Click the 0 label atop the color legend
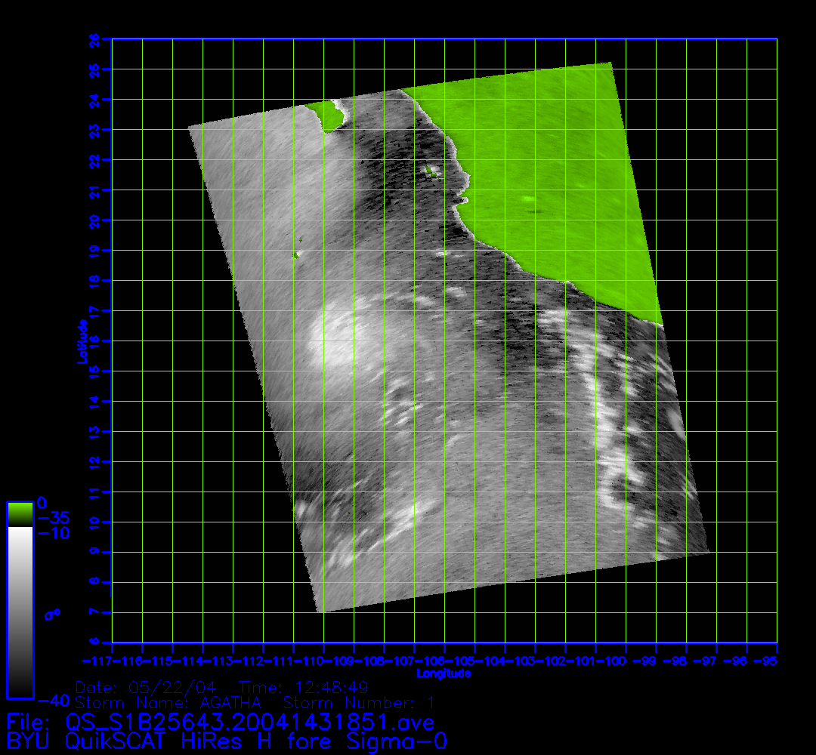 42,503
